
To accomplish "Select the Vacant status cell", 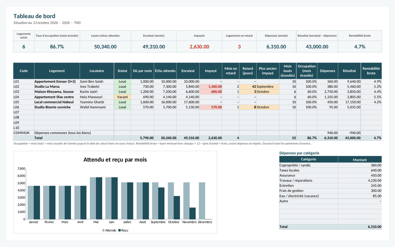I will (x=122, y=97).
